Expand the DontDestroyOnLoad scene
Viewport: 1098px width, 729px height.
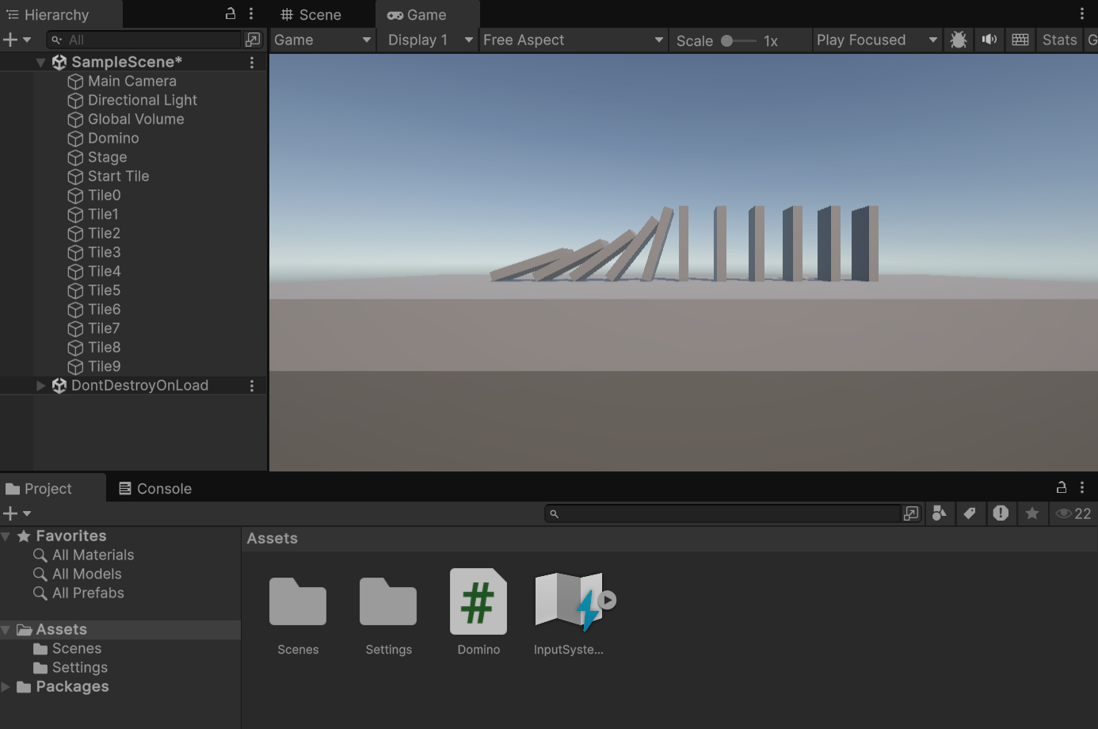(x=40, y=385)
